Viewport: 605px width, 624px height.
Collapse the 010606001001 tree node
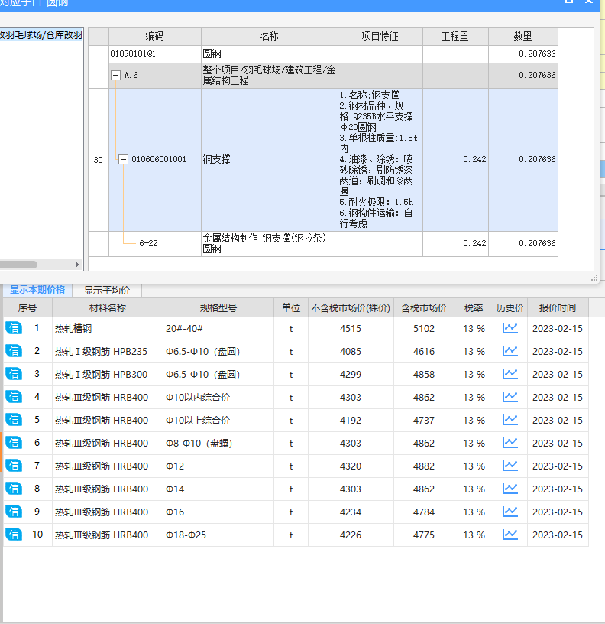(x=124, y=160)
